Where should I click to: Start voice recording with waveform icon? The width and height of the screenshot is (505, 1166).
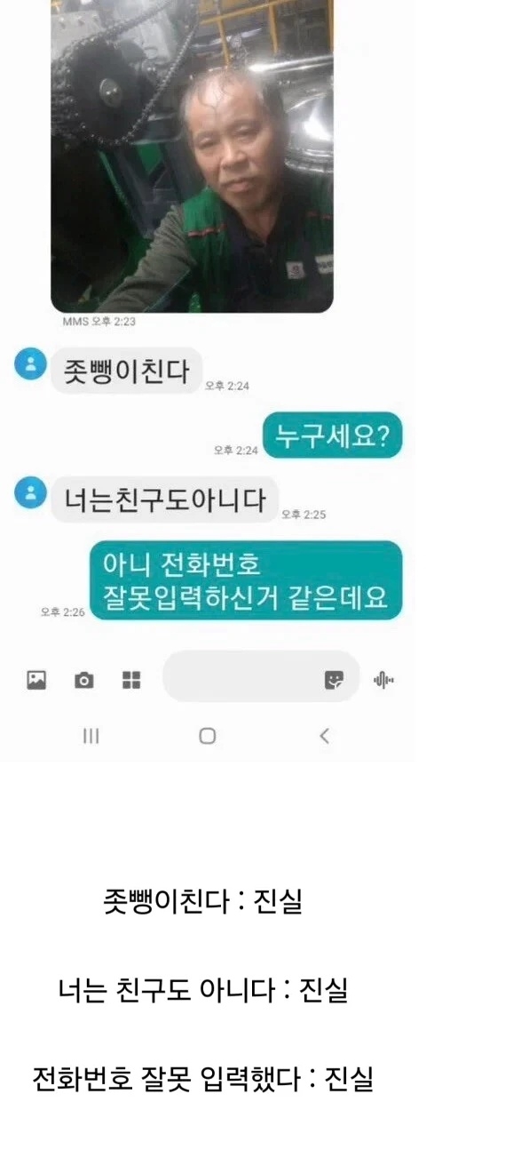383,681
